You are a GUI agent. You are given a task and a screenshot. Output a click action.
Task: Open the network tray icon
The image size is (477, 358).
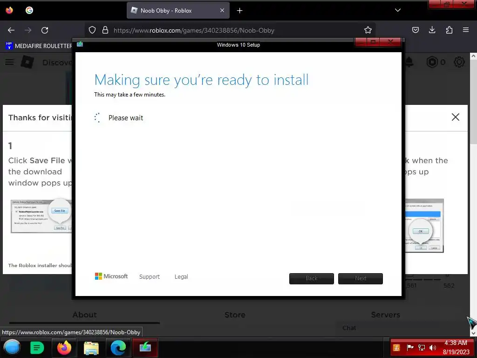click(422, 347)
